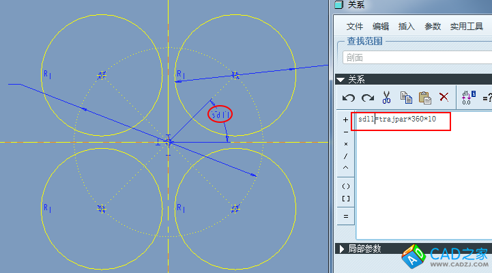Insert the plus operator

click(345, 119)
